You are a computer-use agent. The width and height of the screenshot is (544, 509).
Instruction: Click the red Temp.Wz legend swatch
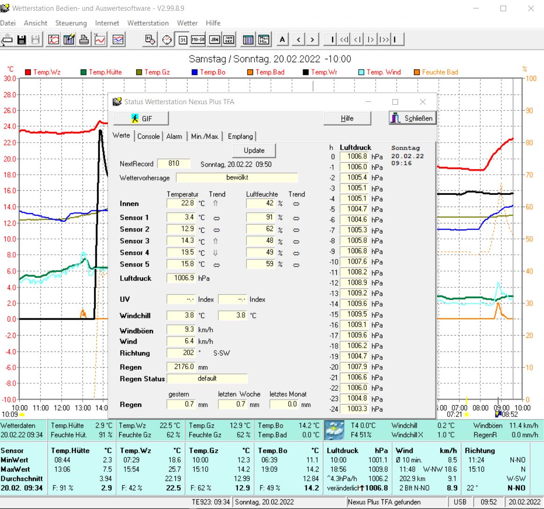pyautogui.click(x=28, y=72)
